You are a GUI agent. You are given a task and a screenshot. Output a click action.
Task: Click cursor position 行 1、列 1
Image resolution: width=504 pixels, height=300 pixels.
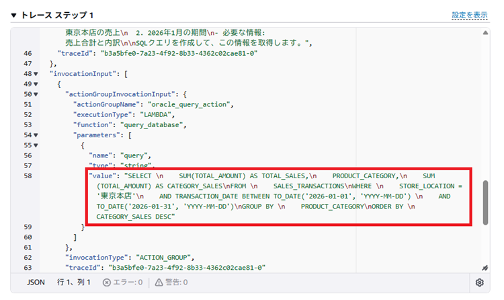click(x=73, y=283)
